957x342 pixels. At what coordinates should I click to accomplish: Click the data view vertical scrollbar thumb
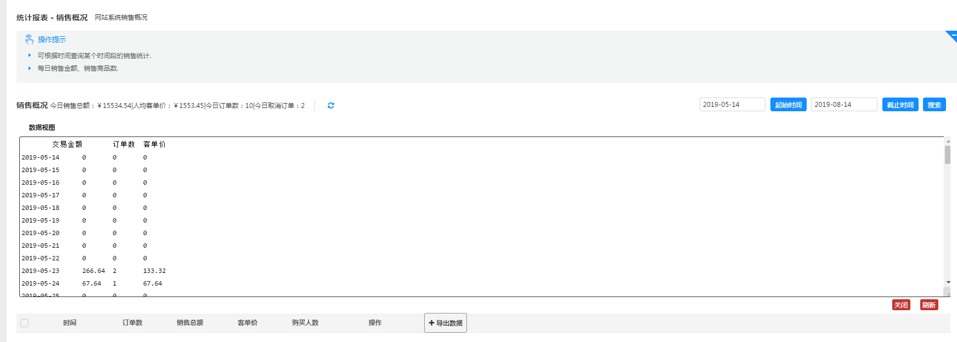click(948, 155)
